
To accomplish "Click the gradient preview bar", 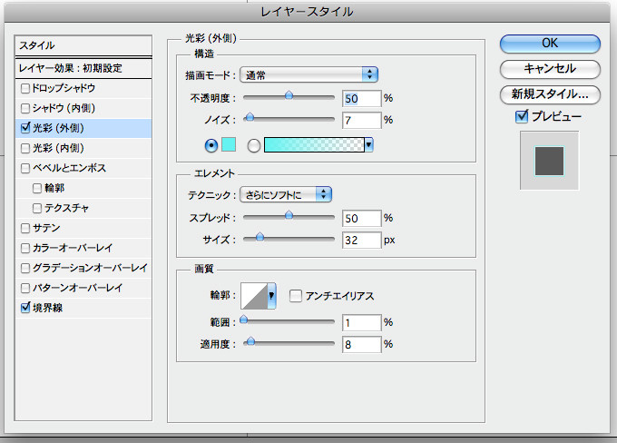I will point(313,144).
